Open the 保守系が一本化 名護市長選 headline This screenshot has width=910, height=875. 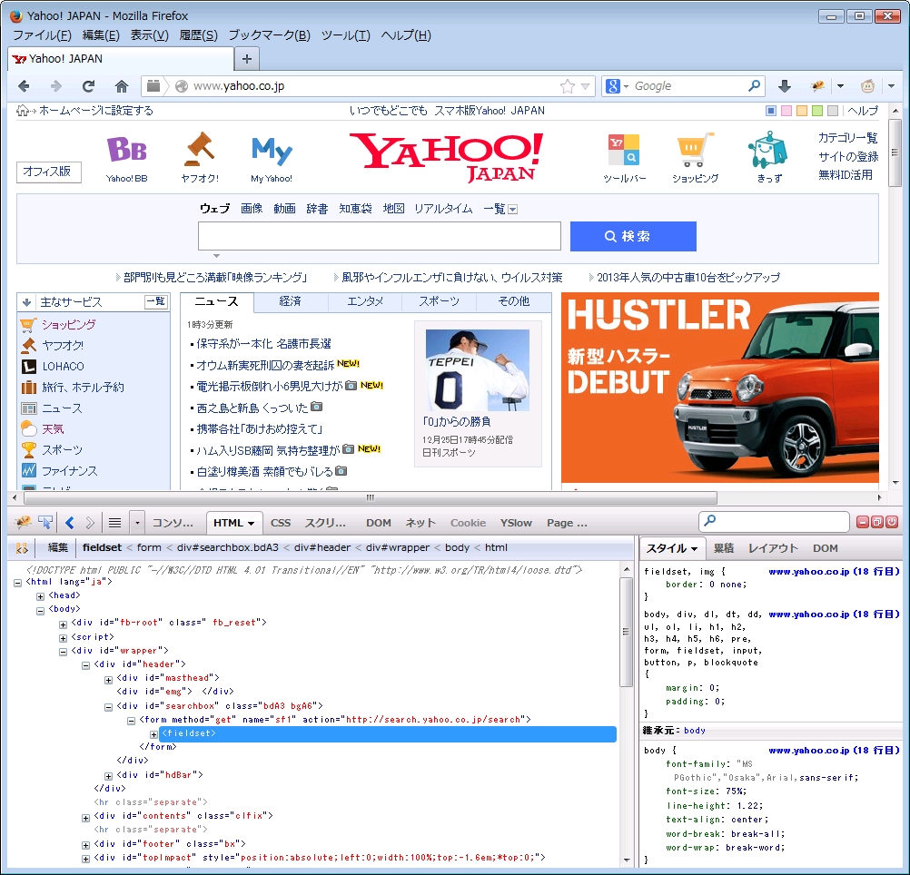(263, 344)
